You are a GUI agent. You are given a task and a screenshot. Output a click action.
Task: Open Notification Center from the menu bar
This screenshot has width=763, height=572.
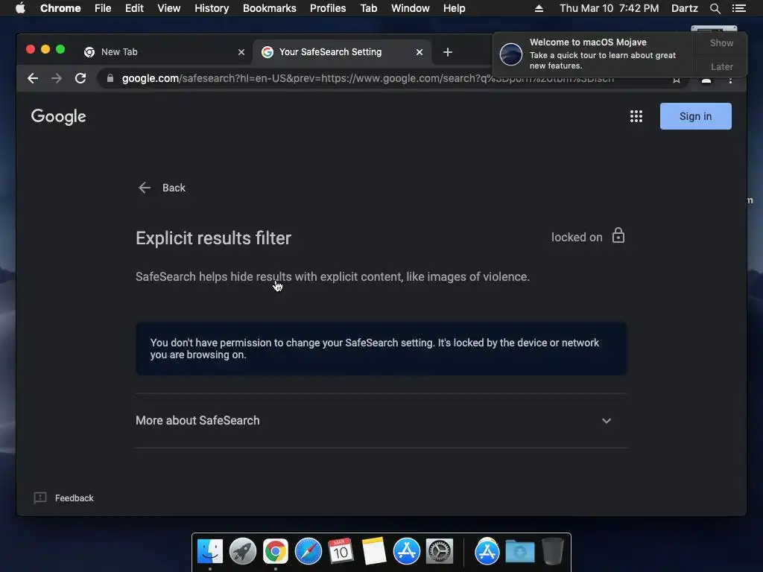pyautogui.click(x=738, y=8)
